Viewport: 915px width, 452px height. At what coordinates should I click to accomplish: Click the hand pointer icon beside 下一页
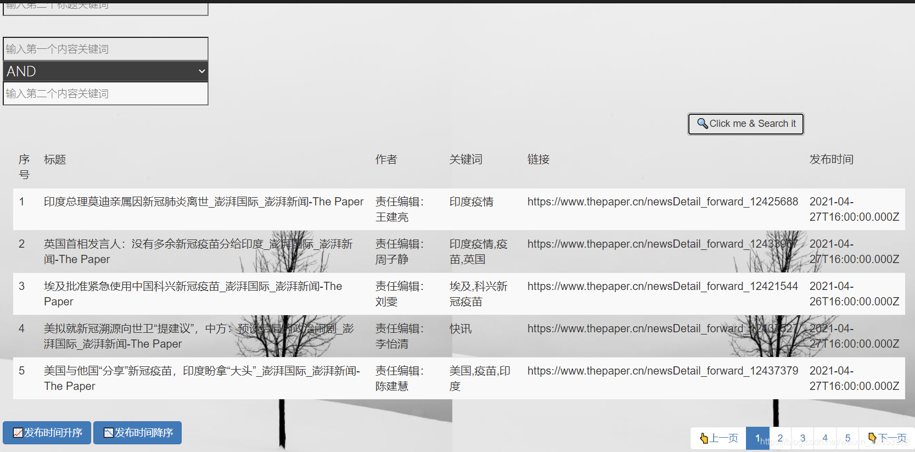tap(872, 438)
